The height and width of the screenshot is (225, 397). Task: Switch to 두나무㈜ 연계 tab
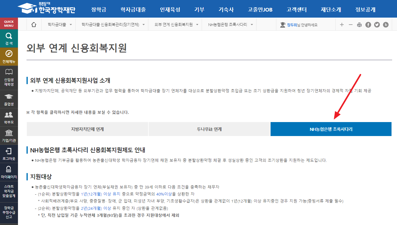[x=209, y=129]
